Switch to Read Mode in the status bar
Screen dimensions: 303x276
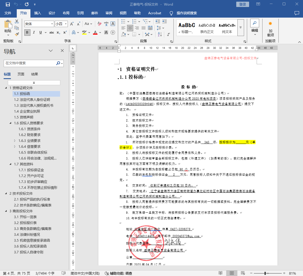[x=221, y=273]
